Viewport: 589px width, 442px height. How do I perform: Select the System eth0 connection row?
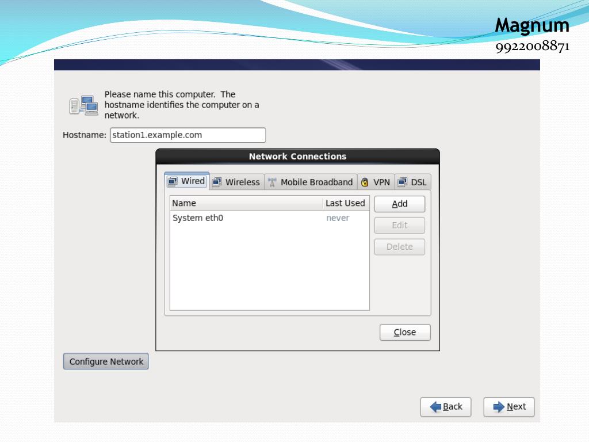(270, 218)
